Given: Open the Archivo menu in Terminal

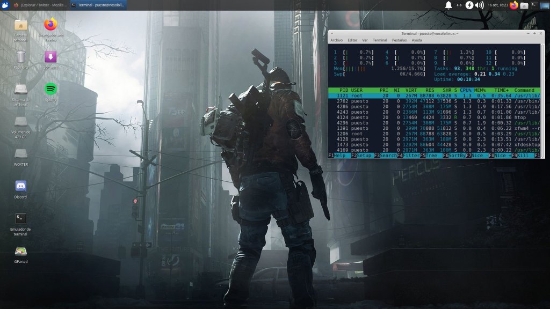Looking at the screenshot, I should coord(336,40).
